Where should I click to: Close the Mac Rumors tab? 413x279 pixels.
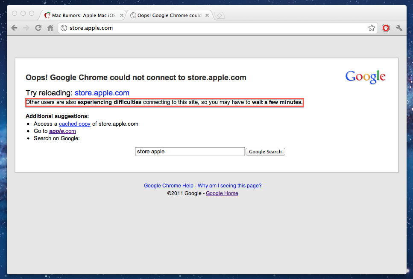[122, 15]
